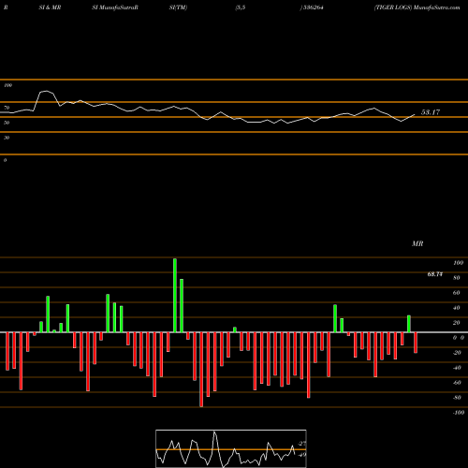Click the MR panel title label
This screenshot has height=468, width=468.
pyautogui.click(x=417, y=243)
